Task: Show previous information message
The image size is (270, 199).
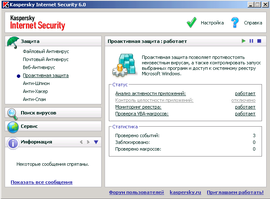Action: tap(81, 142)
